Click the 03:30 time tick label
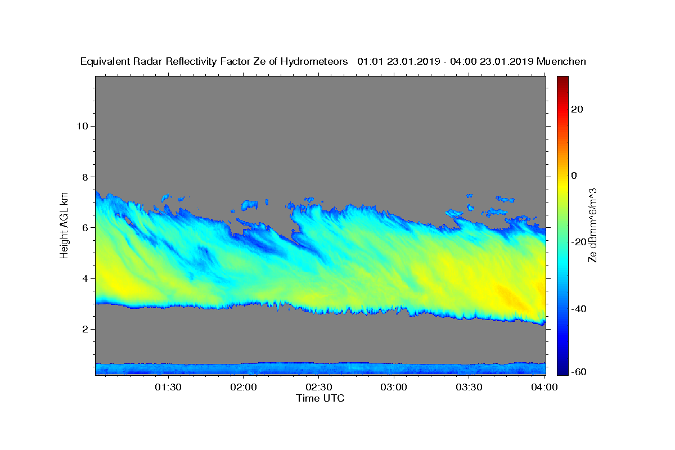The image size is (675, 450). (469, 388)
